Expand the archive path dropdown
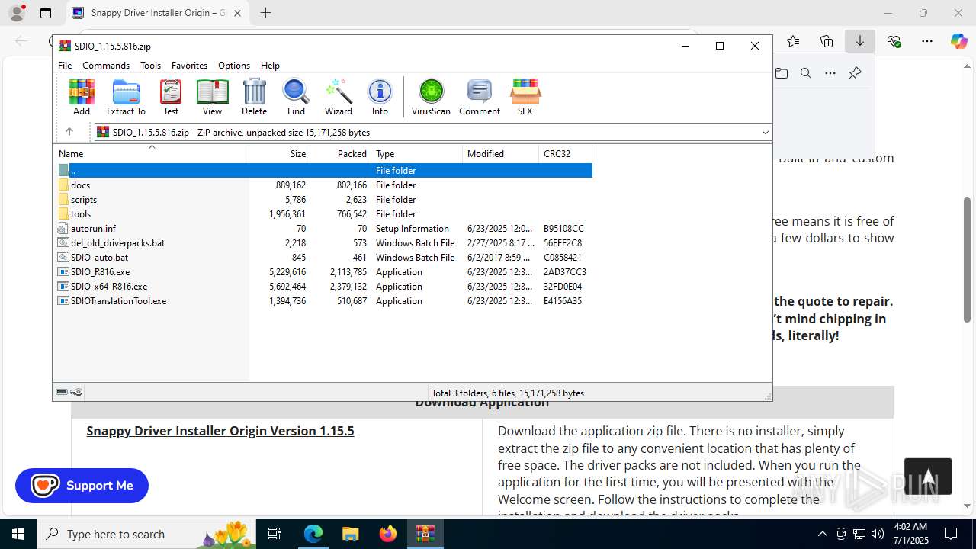The image size is (976, 549). tap(765, 133)
